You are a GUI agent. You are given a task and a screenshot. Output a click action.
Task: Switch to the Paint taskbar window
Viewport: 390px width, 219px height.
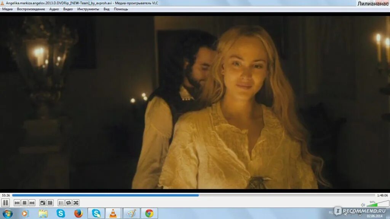(131, 214)
